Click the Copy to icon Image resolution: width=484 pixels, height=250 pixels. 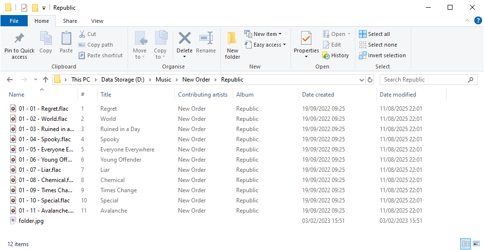point(161,38)
